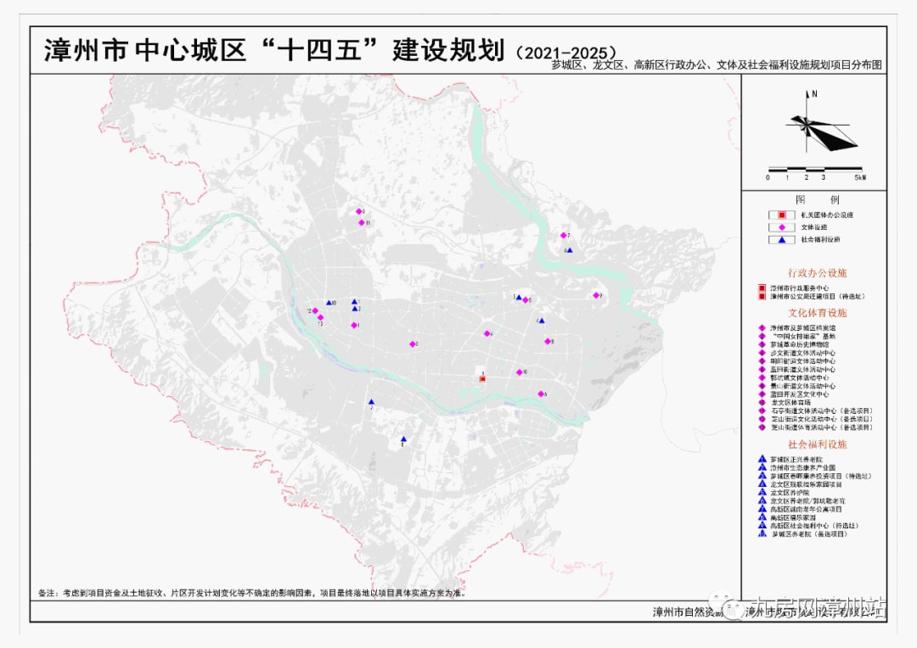Click the 文化体育设施 section heading
The height and width of the screenshot is (648, 917).
(817, 313)
